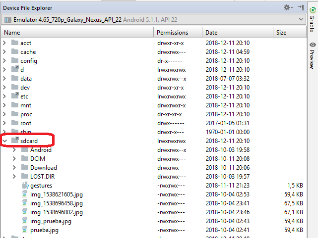Collapse the sdcard folder tree node

point(5,141)
